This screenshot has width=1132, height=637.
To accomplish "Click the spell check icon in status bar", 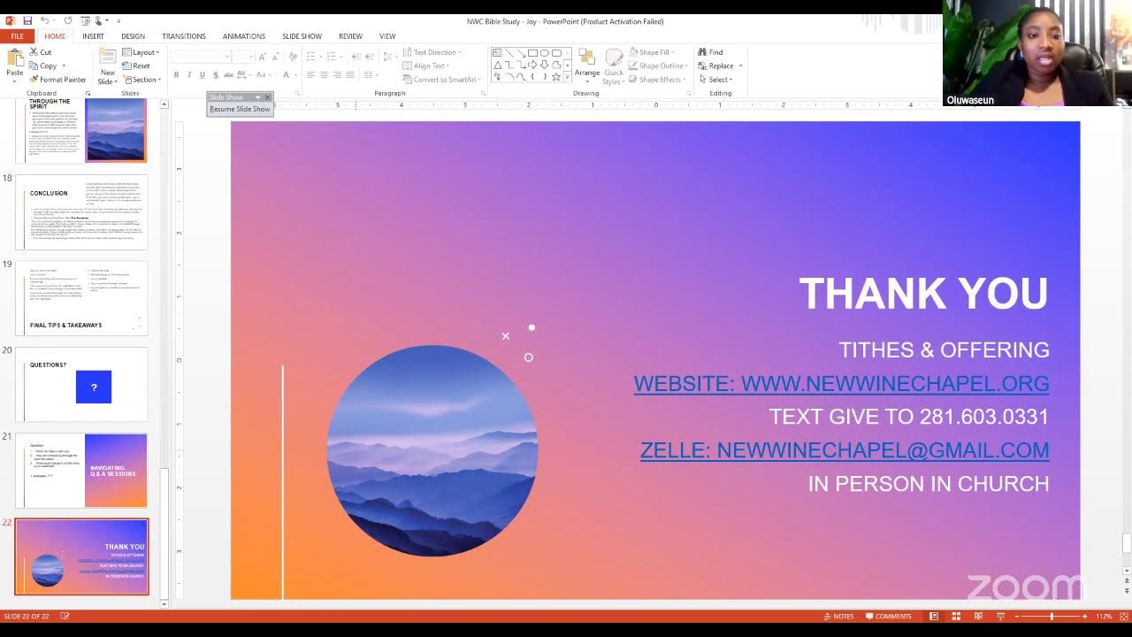I will [65, 616].
